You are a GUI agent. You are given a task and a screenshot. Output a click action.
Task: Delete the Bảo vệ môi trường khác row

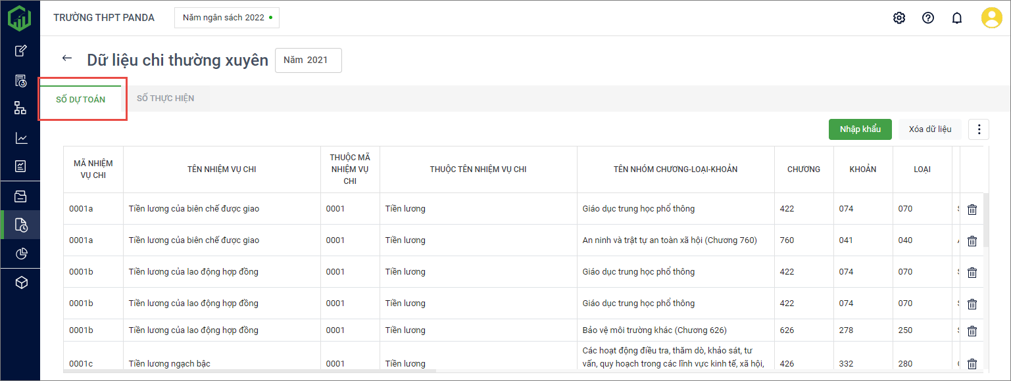[972, 330]
